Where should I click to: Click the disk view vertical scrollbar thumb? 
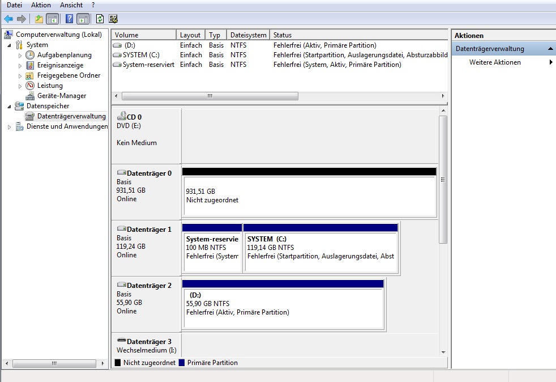pyautogui.click(x=443, y=180)
